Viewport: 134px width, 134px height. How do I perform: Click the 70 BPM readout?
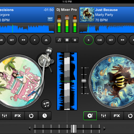(101, 20)
